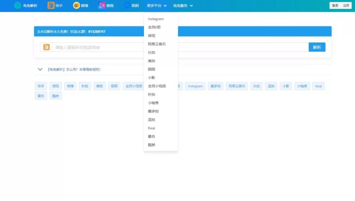Choose the 秒拍 platform tag
The image size is (355, 201).
pyautogui.click(x=85, y=86)
